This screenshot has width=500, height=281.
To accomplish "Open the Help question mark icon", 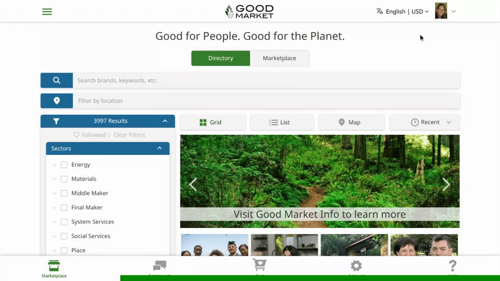I will (452, 266).
